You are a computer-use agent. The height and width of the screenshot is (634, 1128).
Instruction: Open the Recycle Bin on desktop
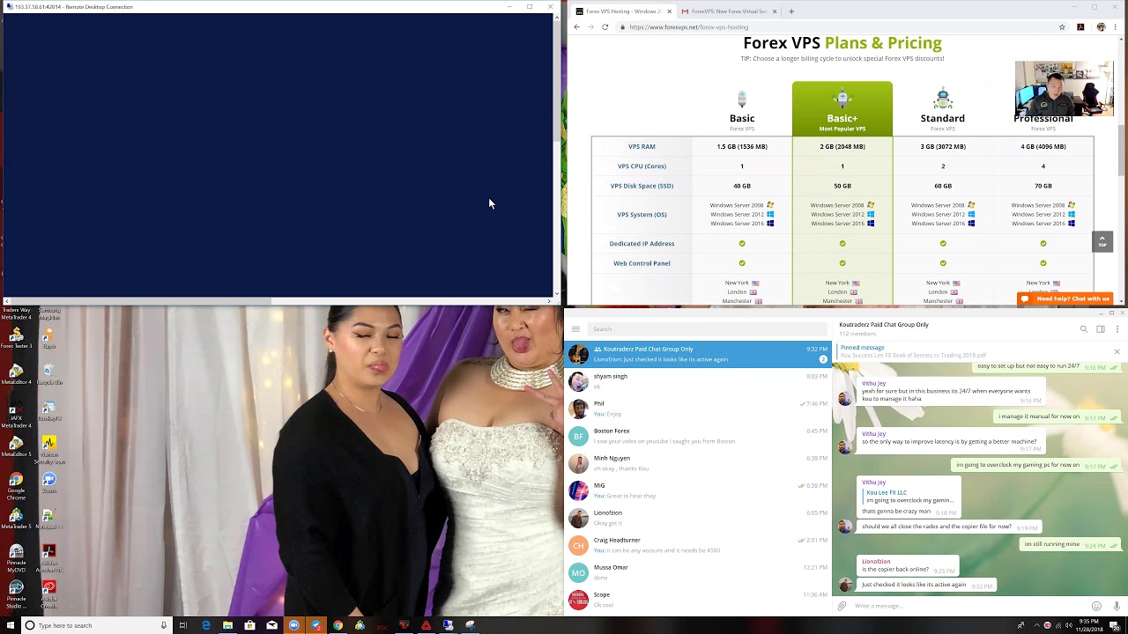click(x=49, y=373)
